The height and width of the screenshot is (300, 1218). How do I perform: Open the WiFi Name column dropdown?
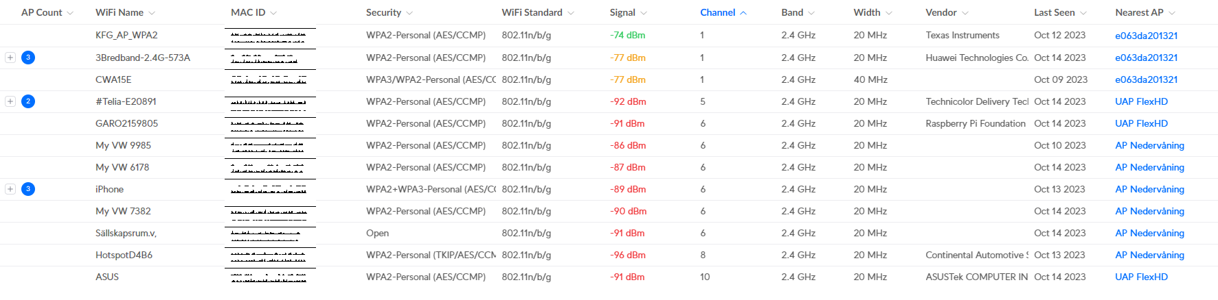pos(152,13)
